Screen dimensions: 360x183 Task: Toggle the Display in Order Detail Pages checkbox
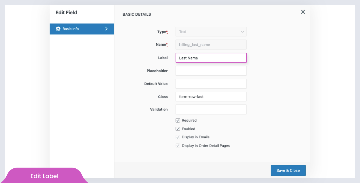[178, 146]
